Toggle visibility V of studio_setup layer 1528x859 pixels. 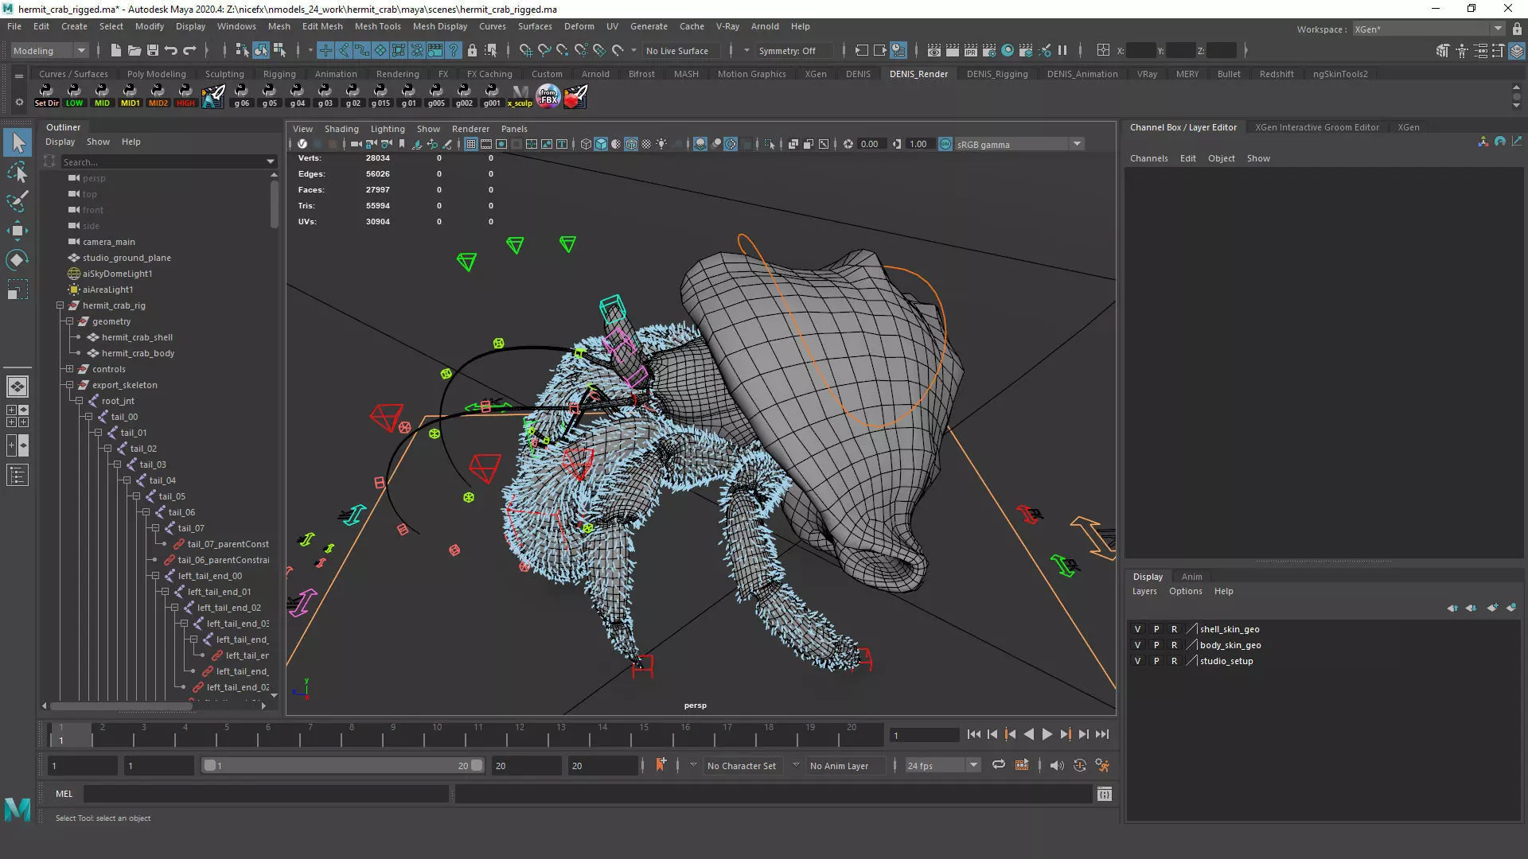coord(1137,661)
